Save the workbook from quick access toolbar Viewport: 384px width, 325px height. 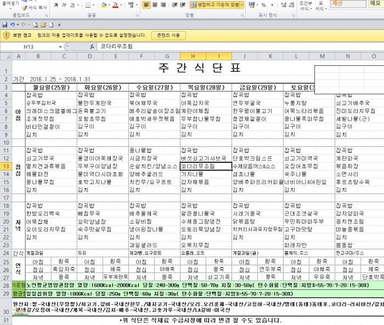[4, 25]
